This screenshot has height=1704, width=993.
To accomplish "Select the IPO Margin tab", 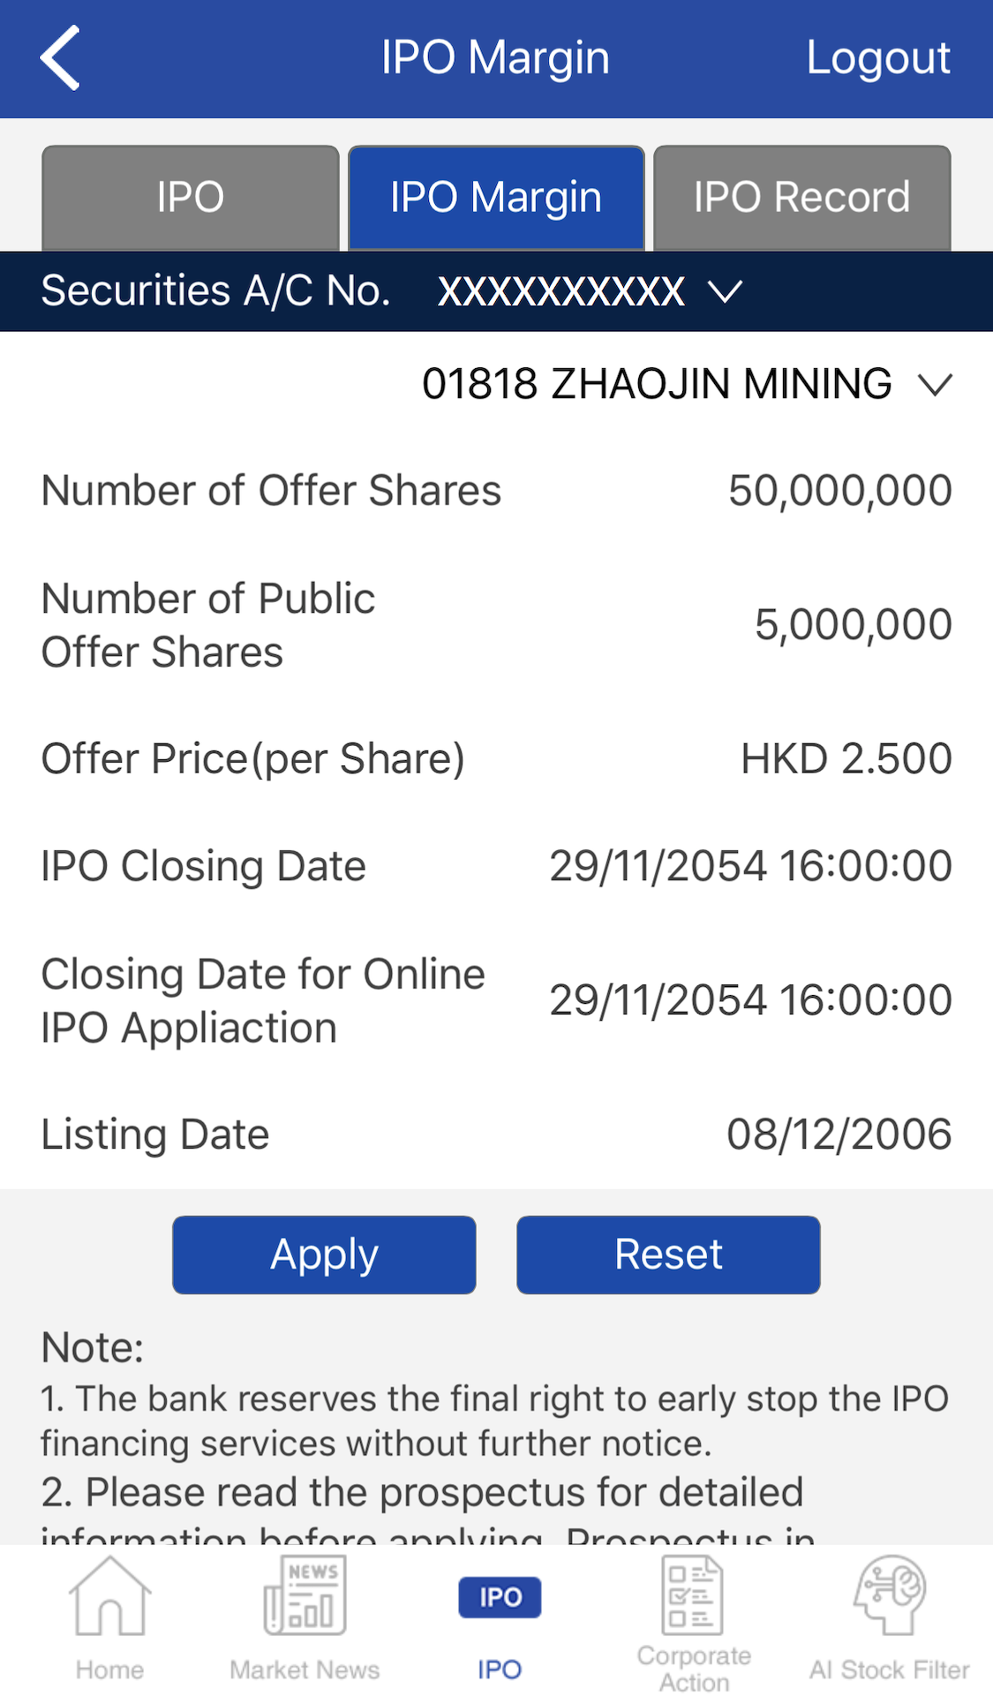I will (x=496, y=198).
